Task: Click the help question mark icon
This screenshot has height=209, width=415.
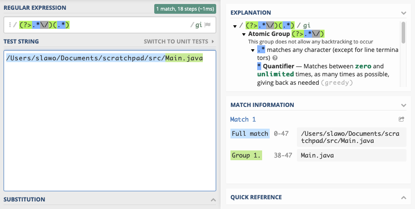Action: (x=275, y=58)
